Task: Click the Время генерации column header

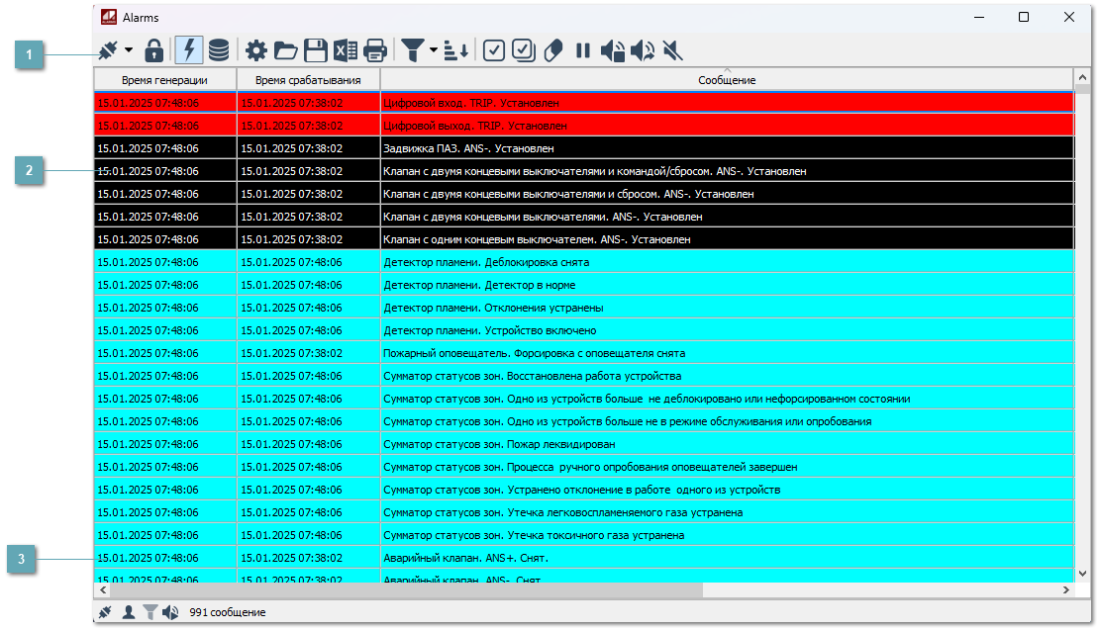Action: [164, 79]
